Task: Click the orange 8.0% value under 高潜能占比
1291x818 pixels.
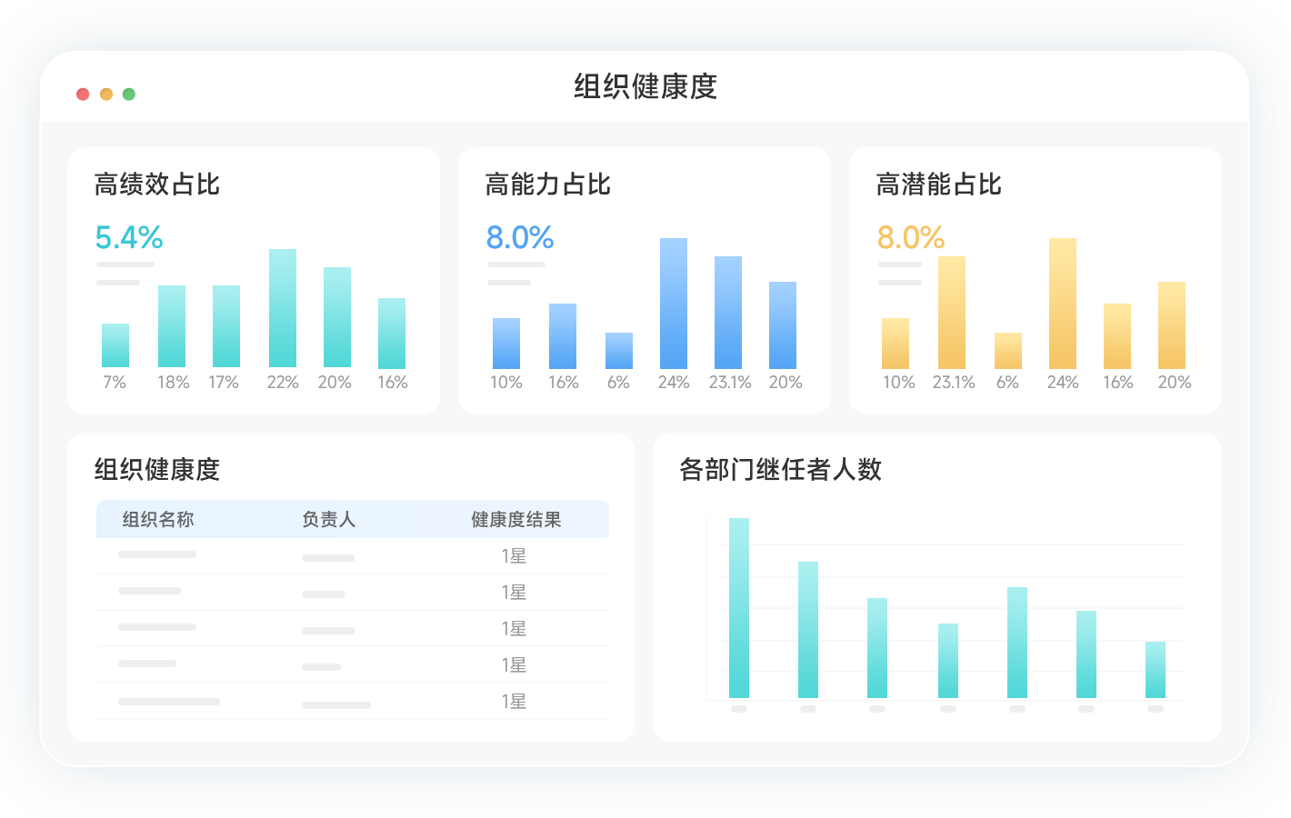Action: pos(911,238)
